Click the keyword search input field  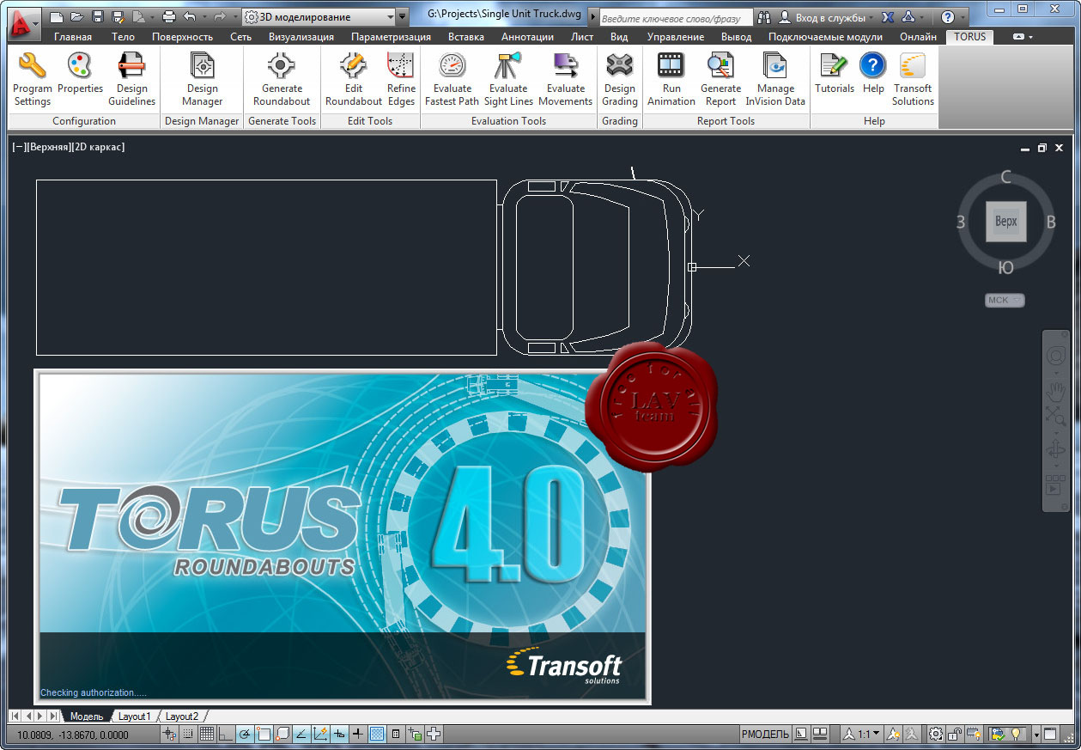click(x=675, y=17)
